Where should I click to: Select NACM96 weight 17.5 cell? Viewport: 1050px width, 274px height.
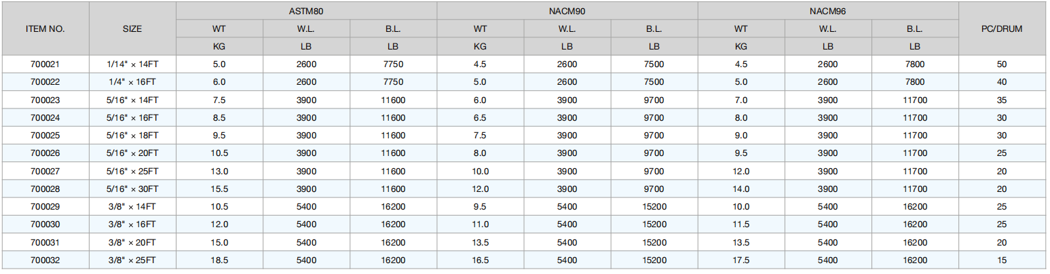click(x=740, y=260)
